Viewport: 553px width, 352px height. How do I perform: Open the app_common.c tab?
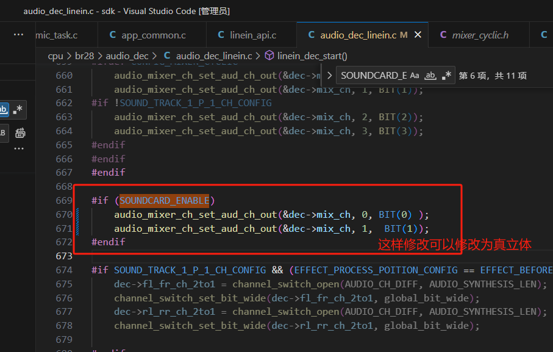(x=152, y=35)
